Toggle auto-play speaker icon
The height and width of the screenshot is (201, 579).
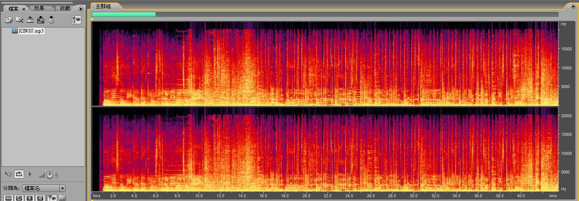tap(8, 174)
